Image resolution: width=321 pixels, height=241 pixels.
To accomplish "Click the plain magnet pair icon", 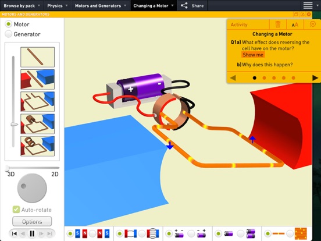I will pos(131,233).
